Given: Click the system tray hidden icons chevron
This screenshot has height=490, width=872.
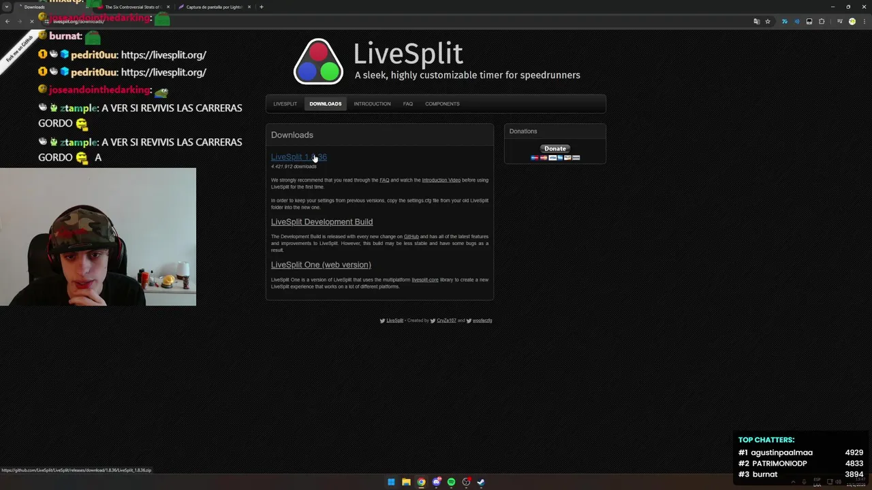Looking at the screenshot, I should (x=793, y=482).
